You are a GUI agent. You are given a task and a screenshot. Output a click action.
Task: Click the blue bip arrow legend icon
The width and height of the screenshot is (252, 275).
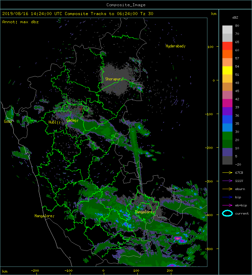point(227,197)
